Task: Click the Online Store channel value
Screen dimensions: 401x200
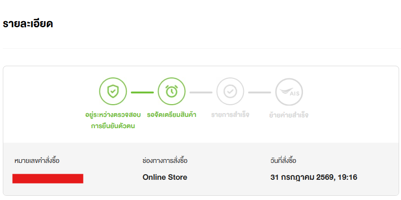Action: pyautogui.click(x=165, y=177)
